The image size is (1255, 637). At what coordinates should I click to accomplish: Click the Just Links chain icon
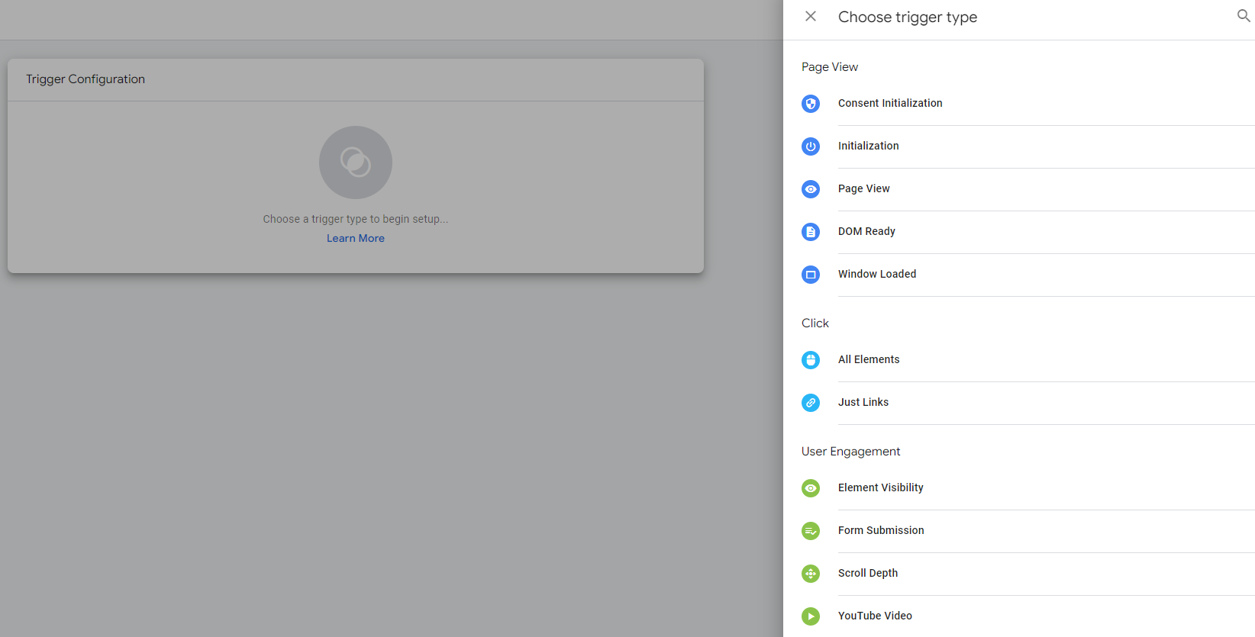(811, 403)
